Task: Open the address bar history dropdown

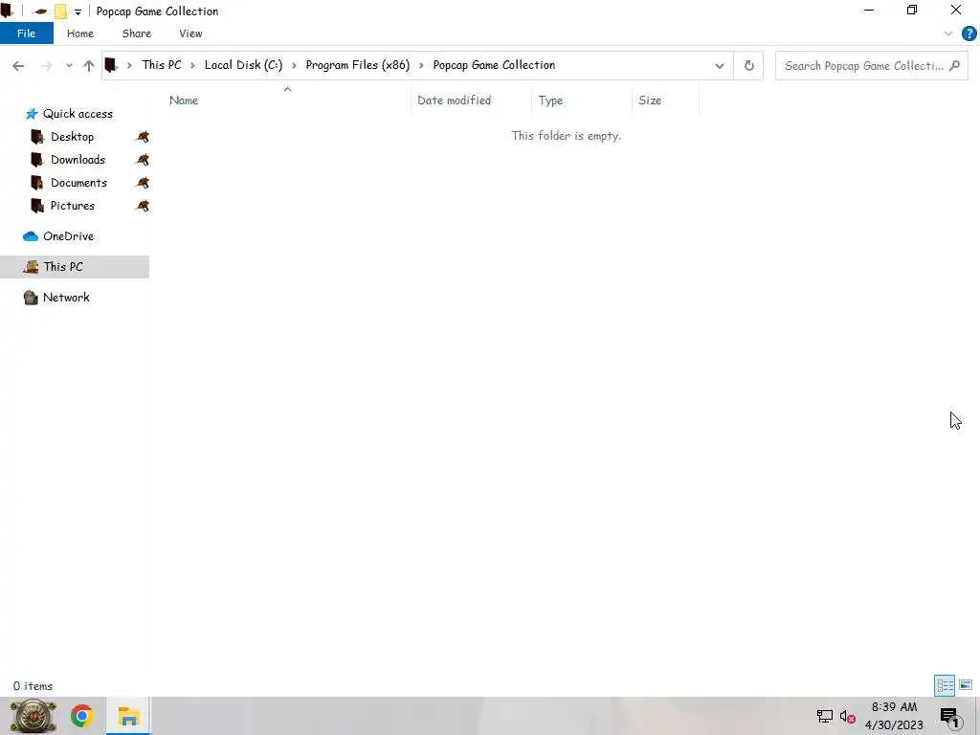Action: pos(720,66)
